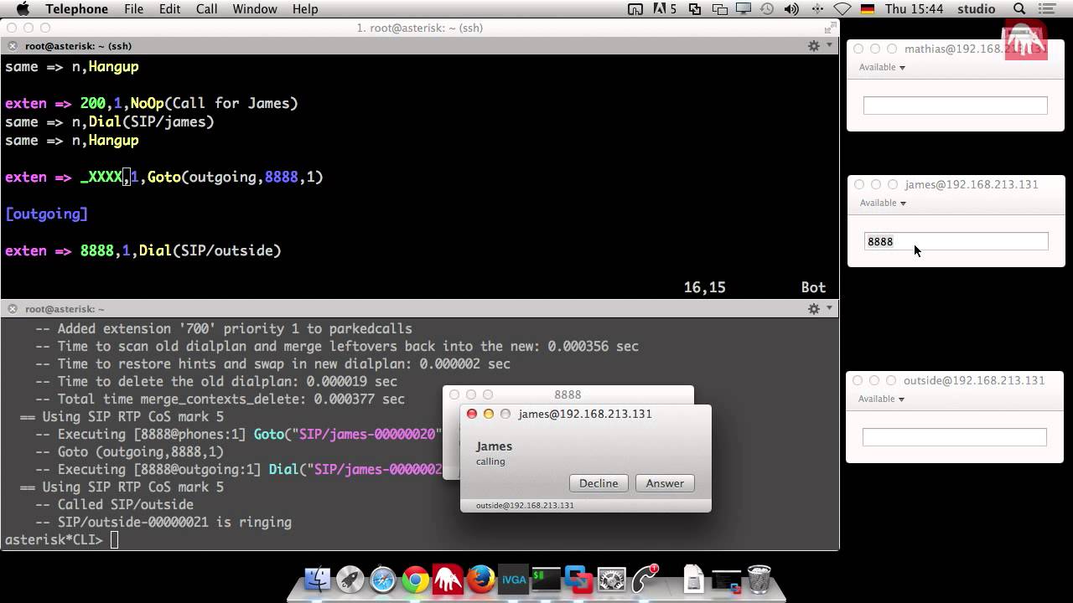Launch Safari from the Dock
This screenshot has width=1073, height=603.
coord(382,580)
